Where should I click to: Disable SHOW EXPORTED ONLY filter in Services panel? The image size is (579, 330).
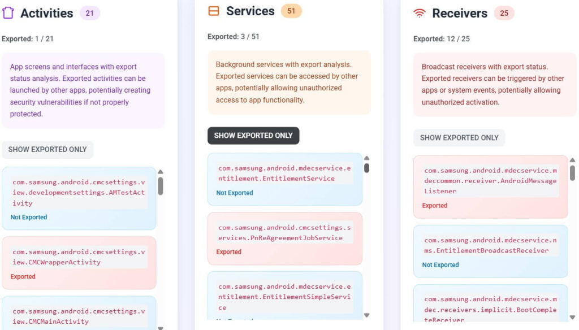click(253, 136)
